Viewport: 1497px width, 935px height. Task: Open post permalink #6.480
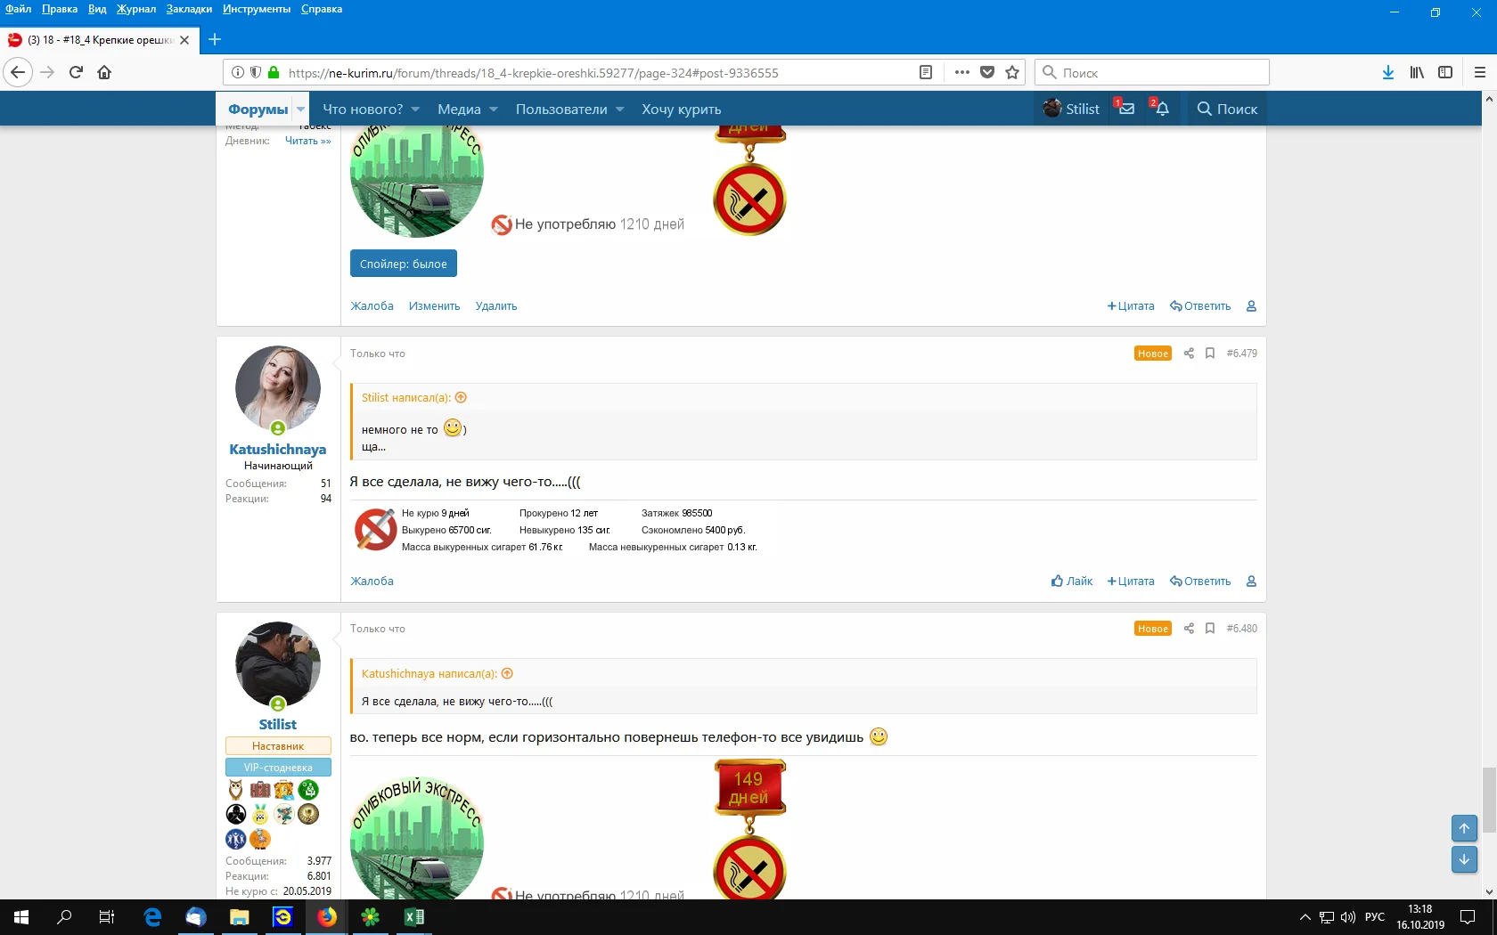[x=1242, y=629]
